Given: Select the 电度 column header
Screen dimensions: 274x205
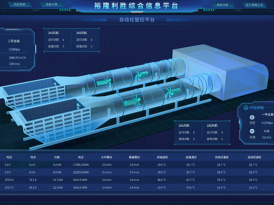Looking at the screenshot, I should (x=81, y=157).
